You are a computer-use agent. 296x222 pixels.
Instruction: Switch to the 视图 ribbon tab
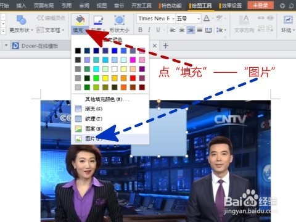tap(102, 6)
